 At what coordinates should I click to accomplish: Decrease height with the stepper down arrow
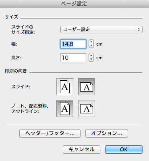pyautogui.click(x=91, y=60)
